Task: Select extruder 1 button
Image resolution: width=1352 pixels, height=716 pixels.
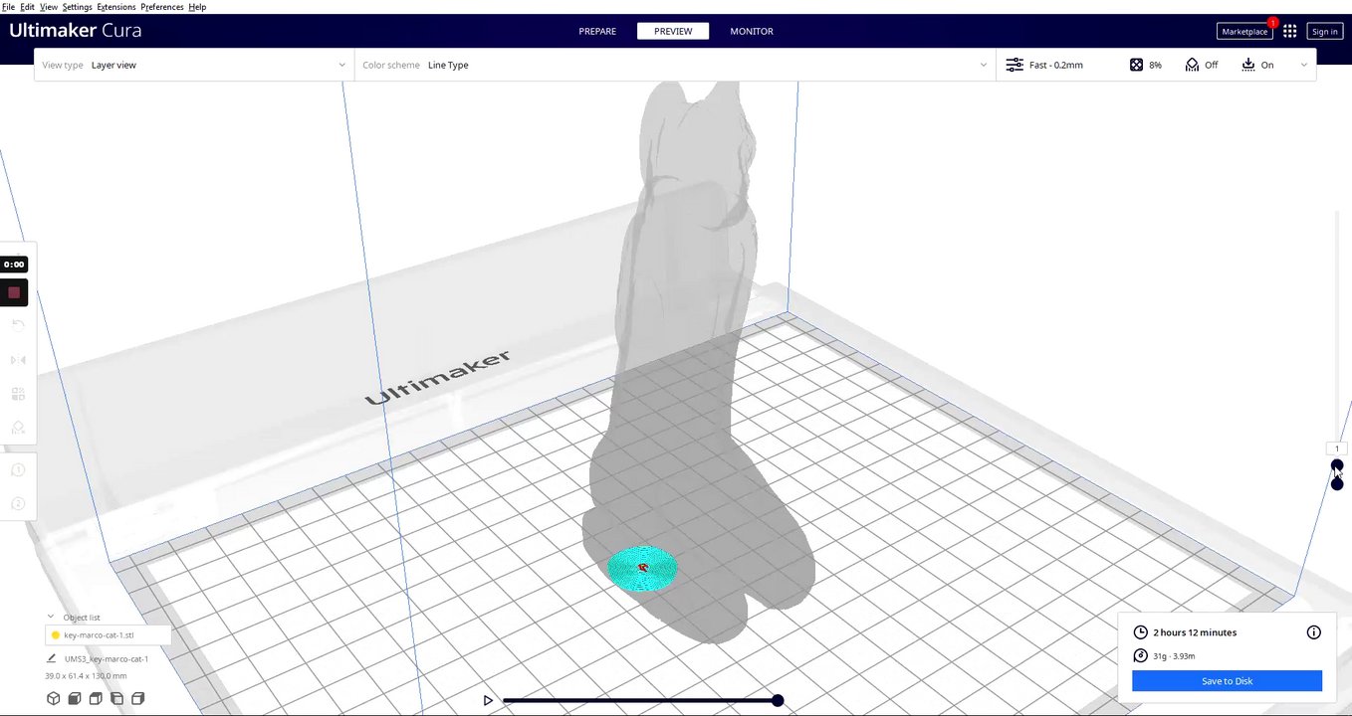Action: pyautogui.click(x=18, y=470)
